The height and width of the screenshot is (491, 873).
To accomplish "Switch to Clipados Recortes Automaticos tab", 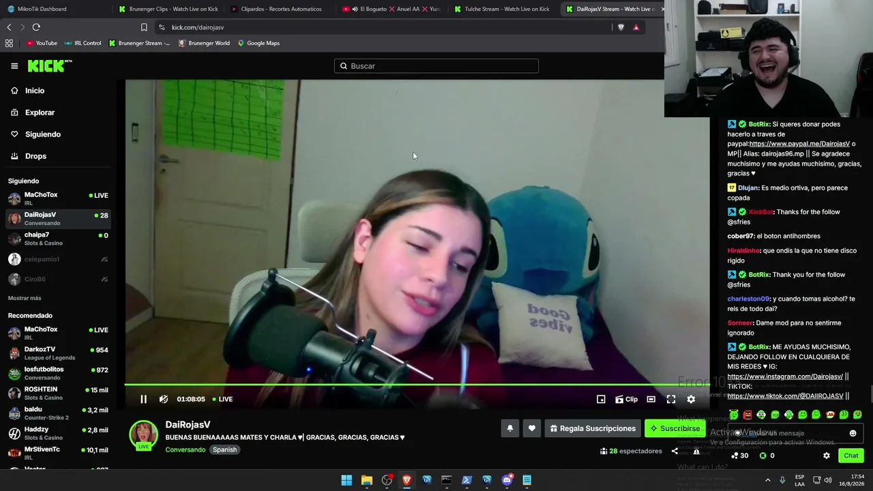I will 281,9.
